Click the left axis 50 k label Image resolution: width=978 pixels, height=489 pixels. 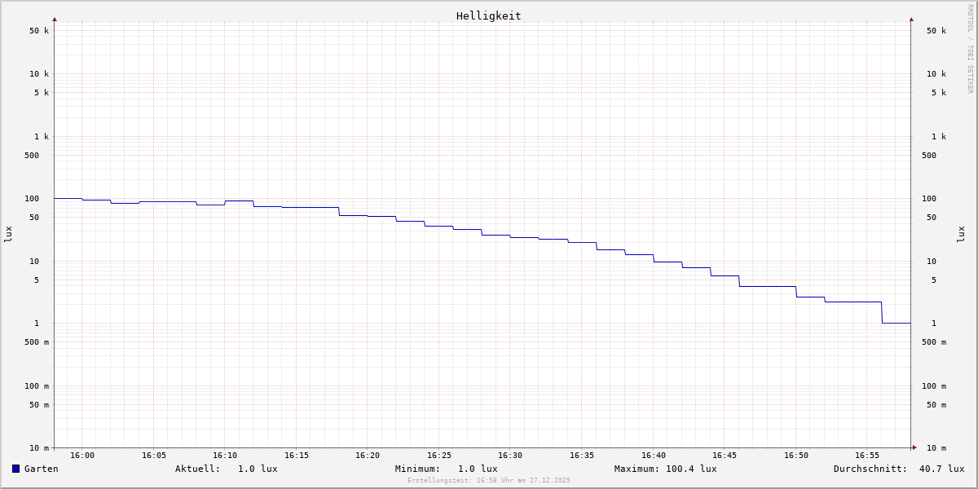tap(39, 31)
